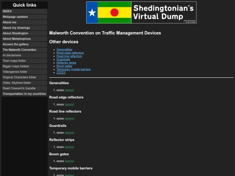Viewport: 235px width, 176px height.
Task: Click the Generalities section heading
Action: click(59, 83)
